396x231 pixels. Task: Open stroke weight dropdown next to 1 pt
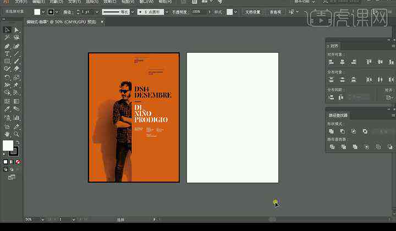coord(97,12)
